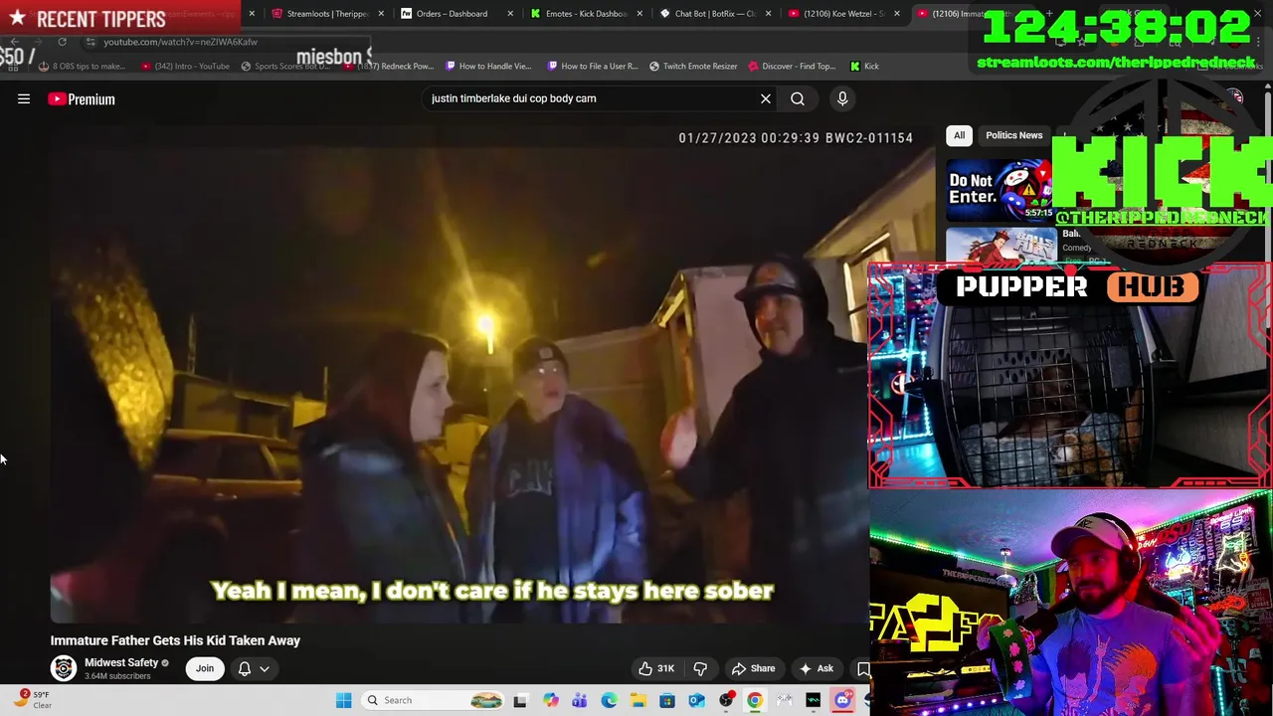Image resolution: width=1273 pixels, height=716 pixels.
Task: Open Task View on the taskbar
Action: [x=519, y=700]
